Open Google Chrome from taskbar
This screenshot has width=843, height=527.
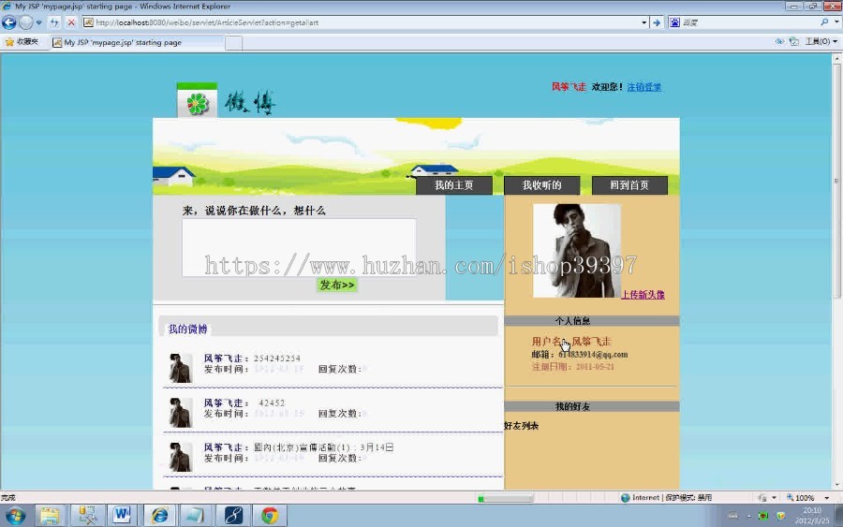coord(270,516)
